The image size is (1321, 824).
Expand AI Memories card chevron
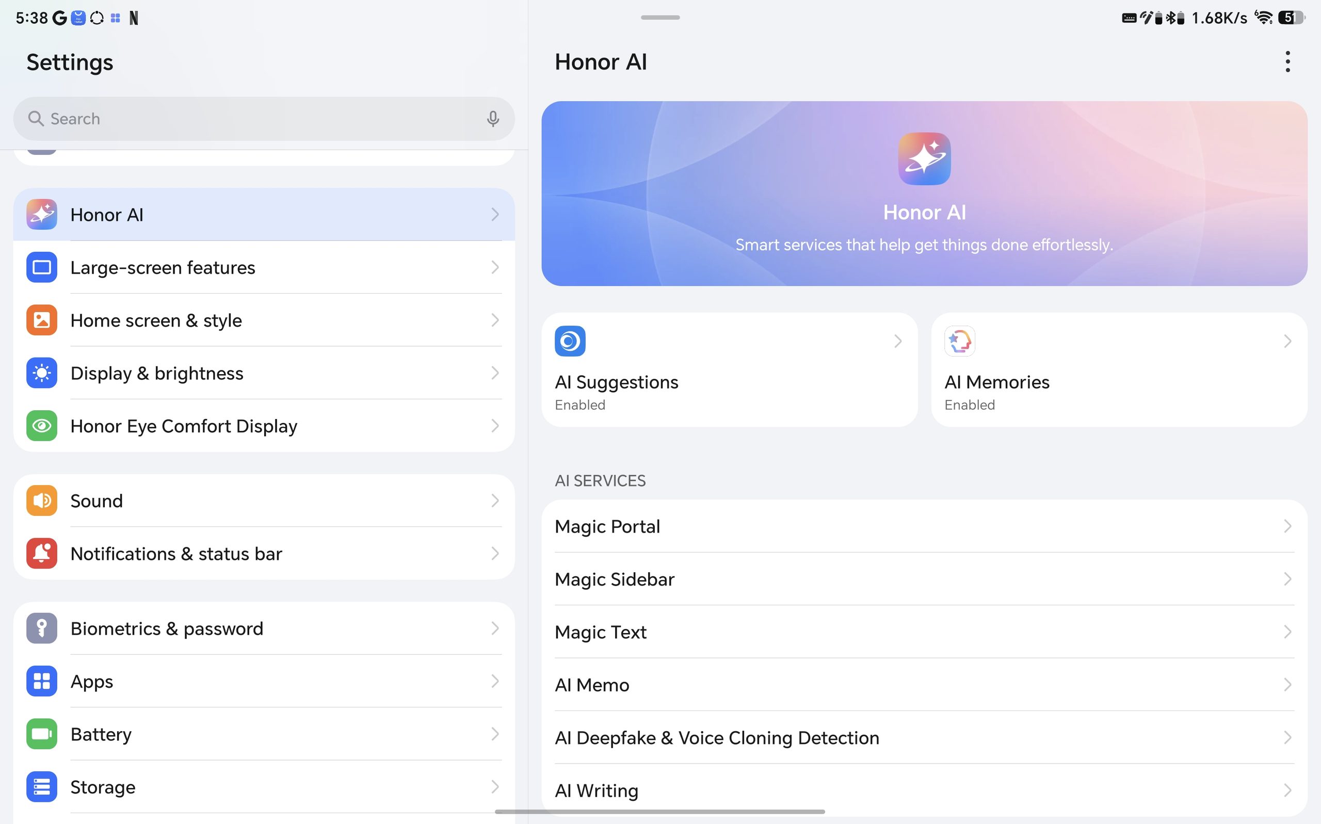pos(1288,341)
